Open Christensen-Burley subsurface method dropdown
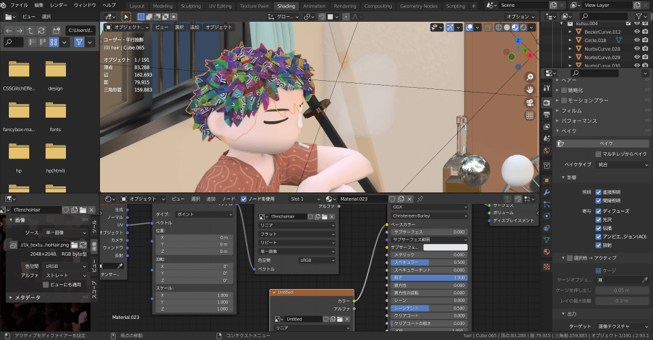The width and height of the screenshot is (653, 340). tap(429, 216)
